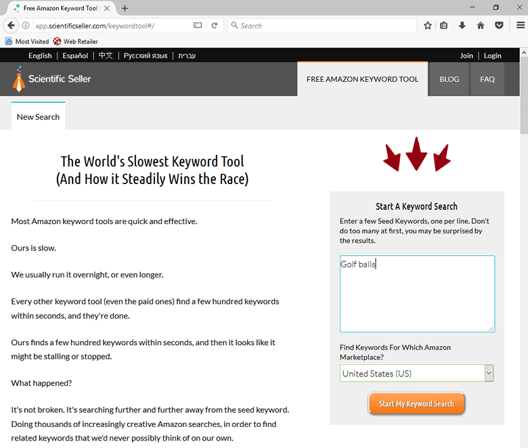Restore down the browser window
Viewport: 528px width, 448px height.
(x=496, y=7)
